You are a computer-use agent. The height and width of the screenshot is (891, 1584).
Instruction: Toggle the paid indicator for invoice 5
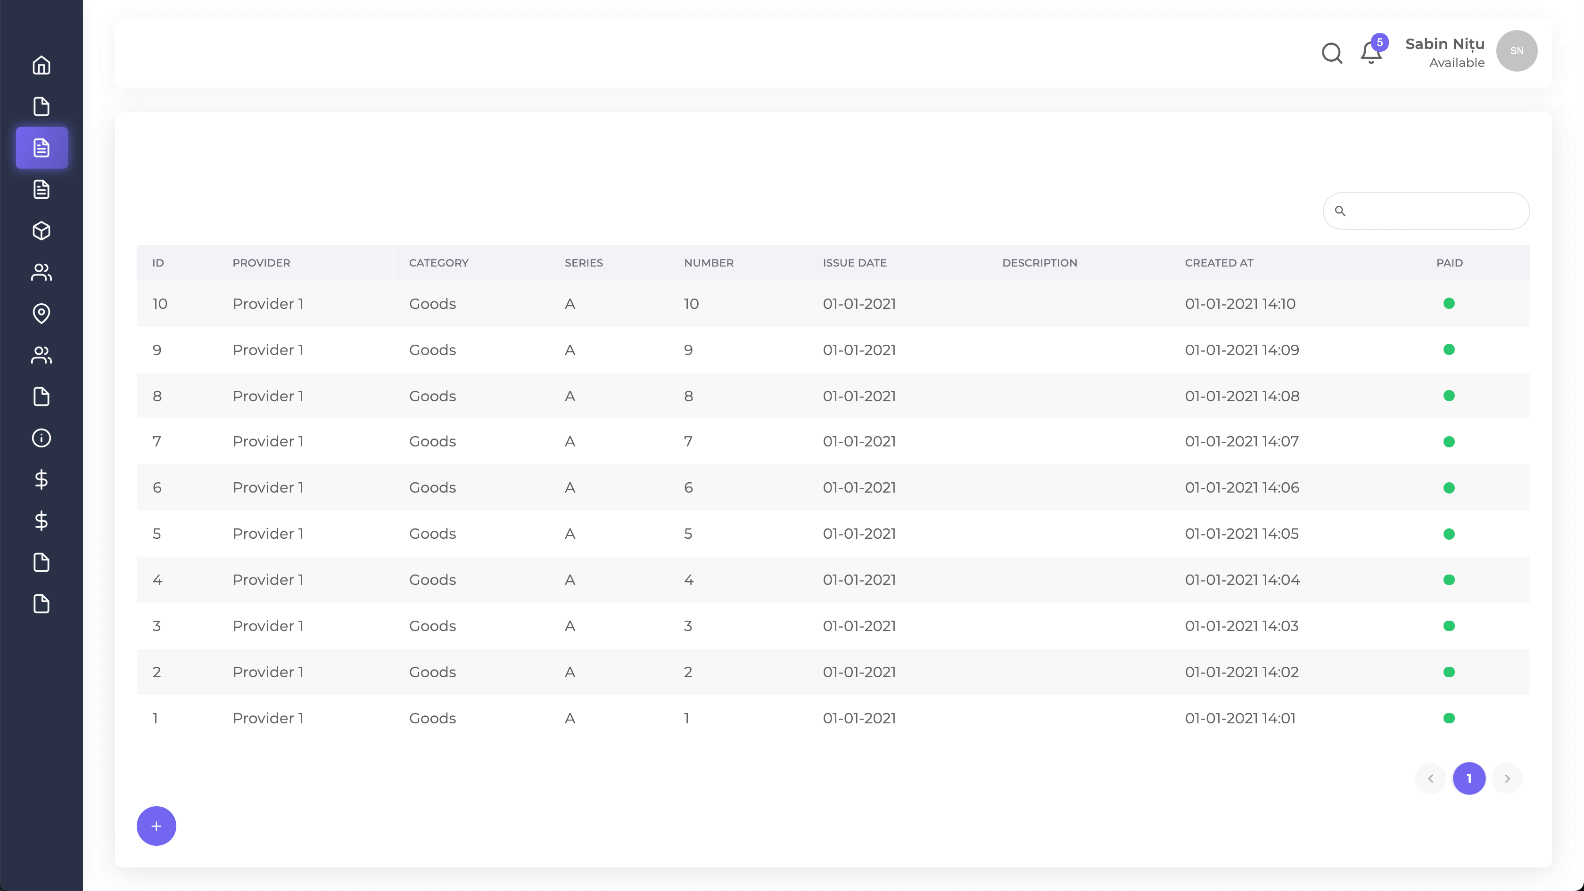click(1450, 533)
